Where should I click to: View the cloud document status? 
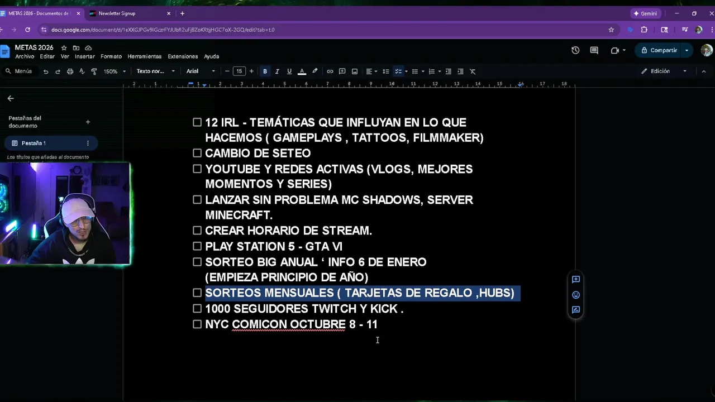88,48
